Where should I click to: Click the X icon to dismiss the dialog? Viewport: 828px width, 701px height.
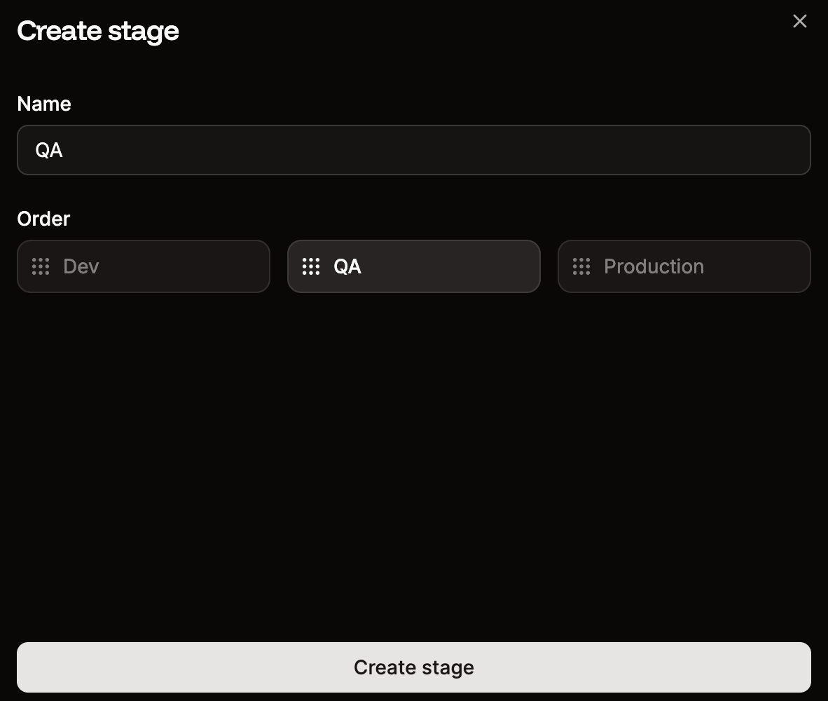[799, 21]
